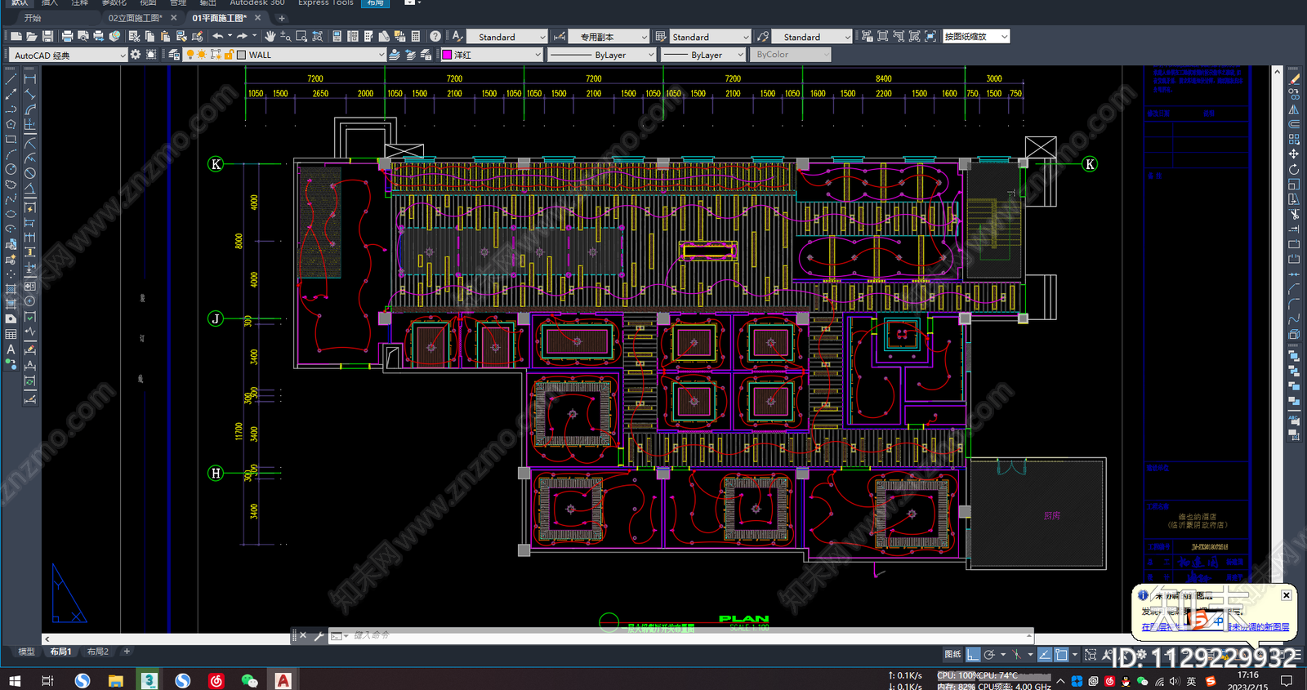The width and height of the screenshot is (1307, 690).
Task: Toggle WALL layer lock icon
Action: click(x=229, y=55)
